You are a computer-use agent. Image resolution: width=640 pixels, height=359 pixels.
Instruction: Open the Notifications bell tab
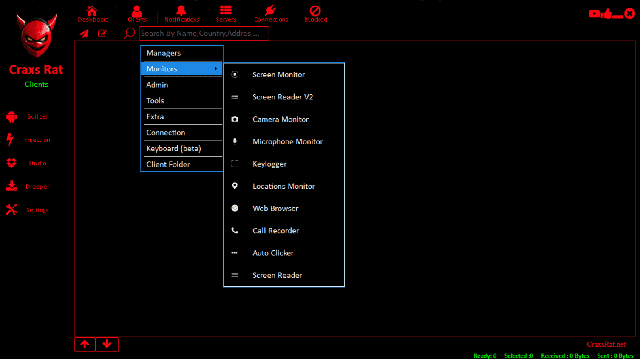tap(181, 14)
